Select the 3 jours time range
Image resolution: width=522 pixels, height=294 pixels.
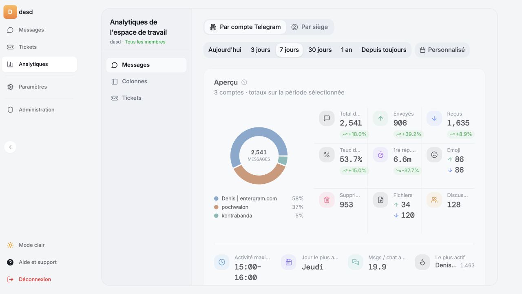coord(261,50)
